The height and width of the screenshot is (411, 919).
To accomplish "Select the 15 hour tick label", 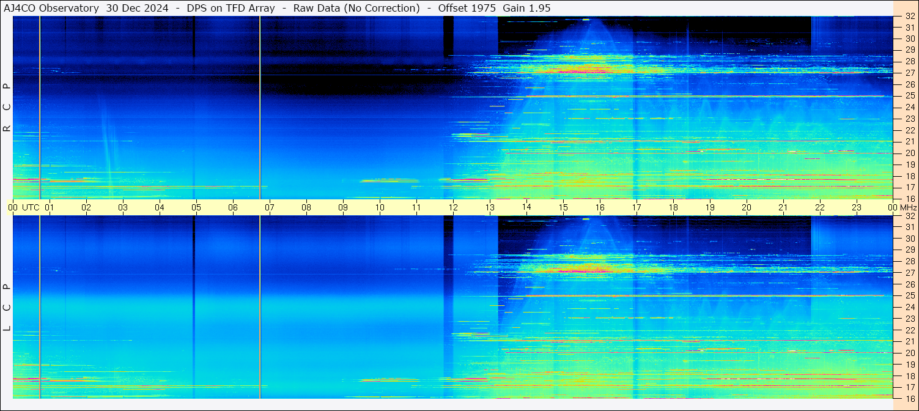I will 563,207.
